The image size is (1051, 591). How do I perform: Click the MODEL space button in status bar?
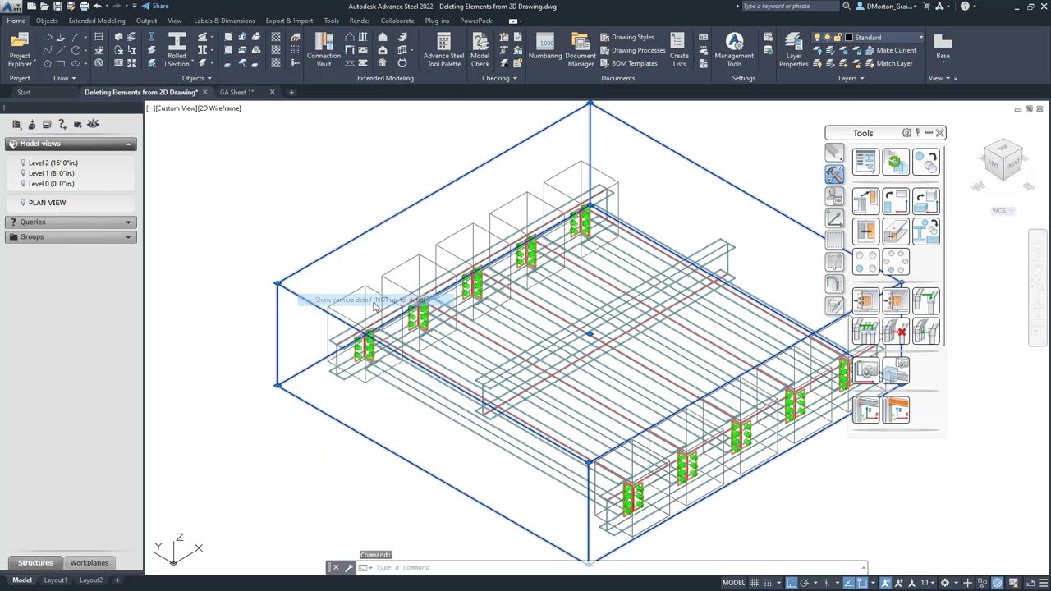pyautogui.click(x=733, y=583)
